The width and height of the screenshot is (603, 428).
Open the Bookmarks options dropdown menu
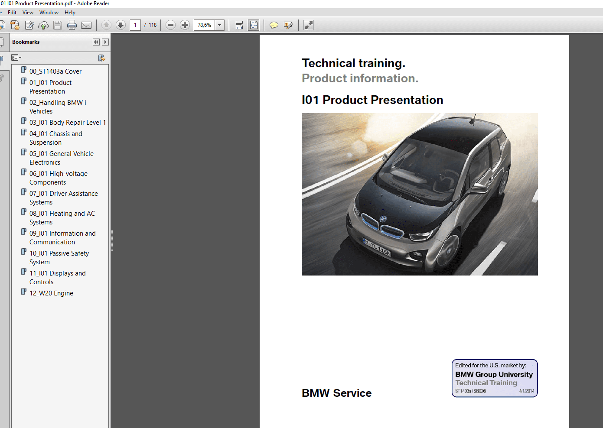16,58
